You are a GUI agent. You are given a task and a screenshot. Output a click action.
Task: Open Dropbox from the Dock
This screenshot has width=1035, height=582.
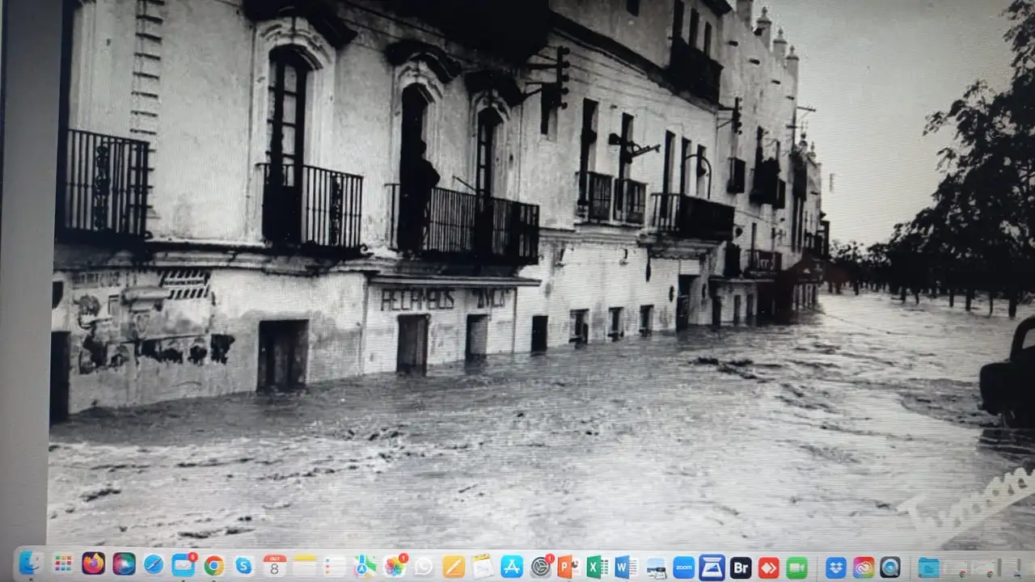834,566
